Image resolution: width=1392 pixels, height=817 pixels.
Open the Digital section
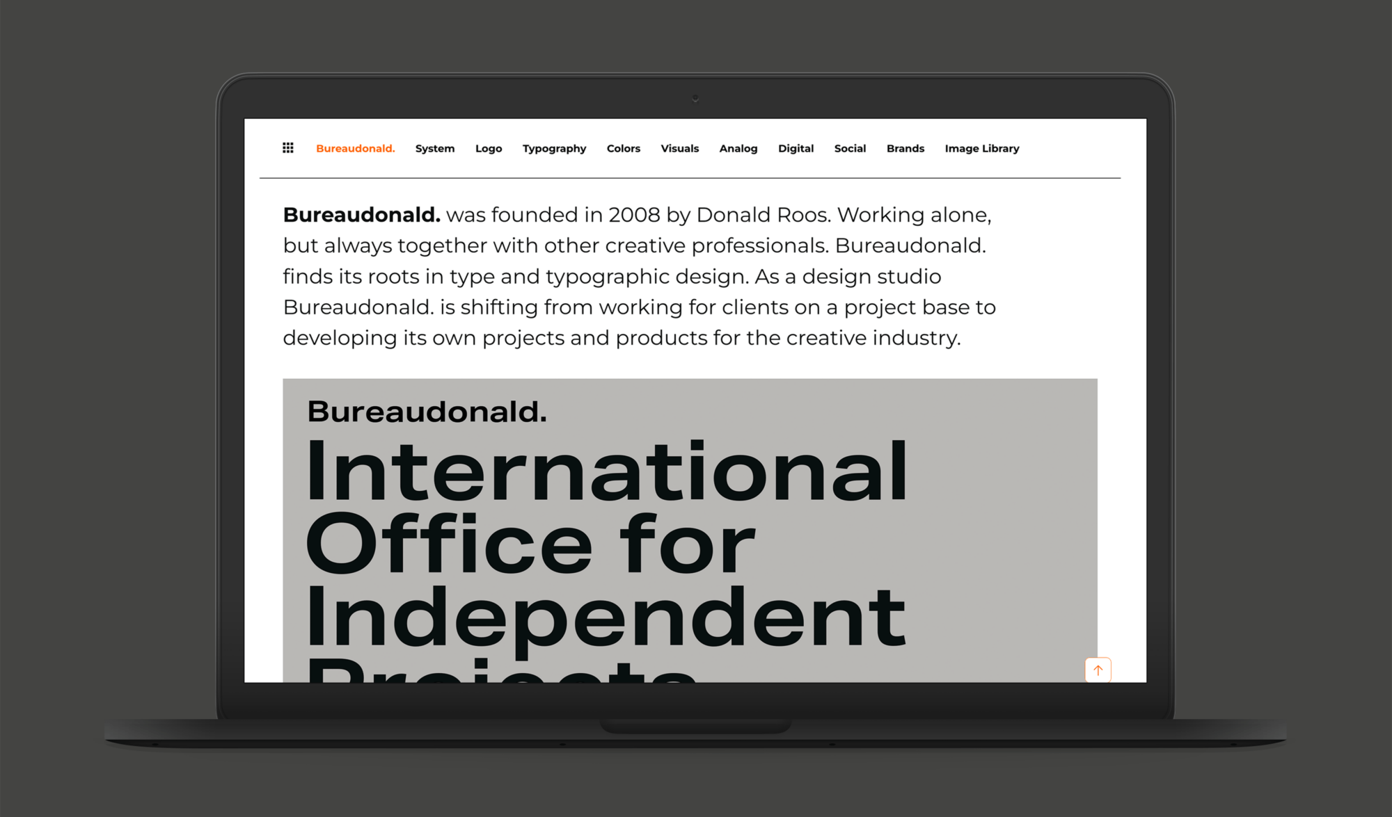pos(796,149)
